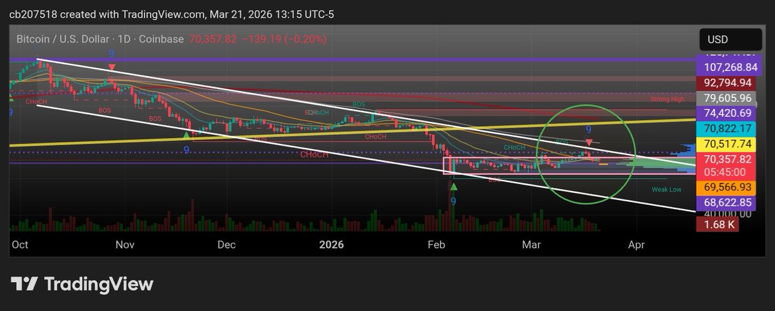775x311 pixels.
Task: Click the green up arrow marker below February low
Action: tap(453, 187)
